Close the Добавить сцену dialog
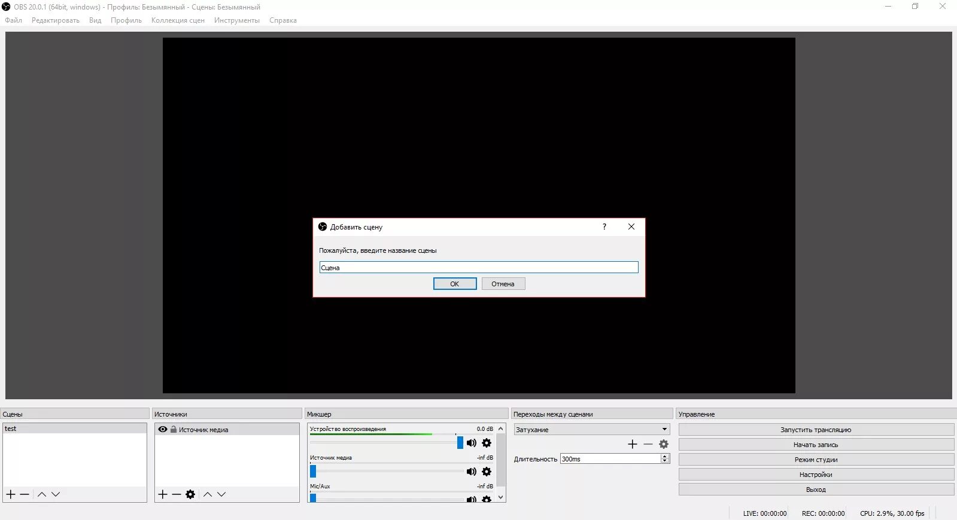Screen dimensions: 957x520 pyautogui.click(x=631, y=227)
